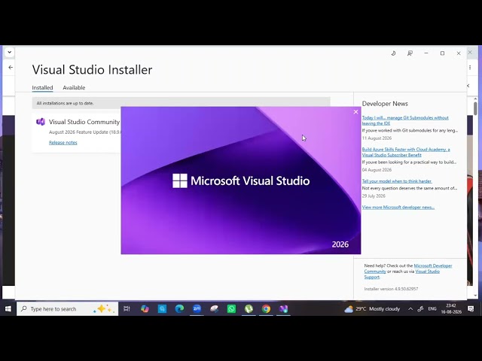
Task: Click the browser back arrow behind installer
Action: (11, 67)
